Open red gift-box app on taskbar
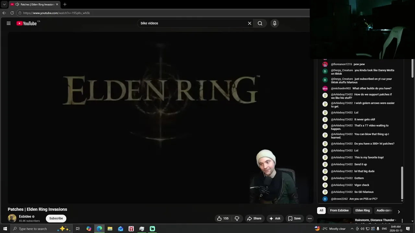 click(x=131, y=229)
